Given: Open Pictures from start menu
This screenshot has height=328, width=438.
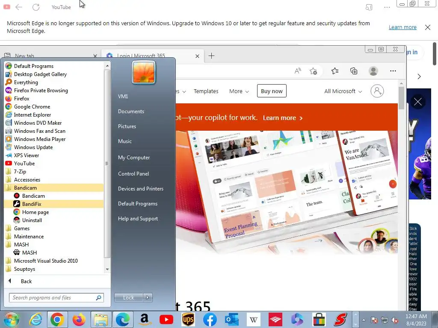Looking at the screenshot, I should pos(127,126).
